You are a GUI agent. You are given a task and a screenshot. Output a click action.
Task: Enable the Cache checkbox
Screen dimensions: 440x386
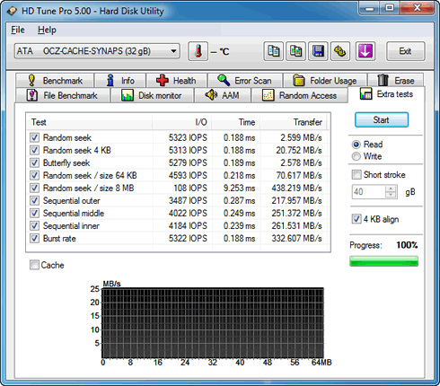(x=34, y=265)
